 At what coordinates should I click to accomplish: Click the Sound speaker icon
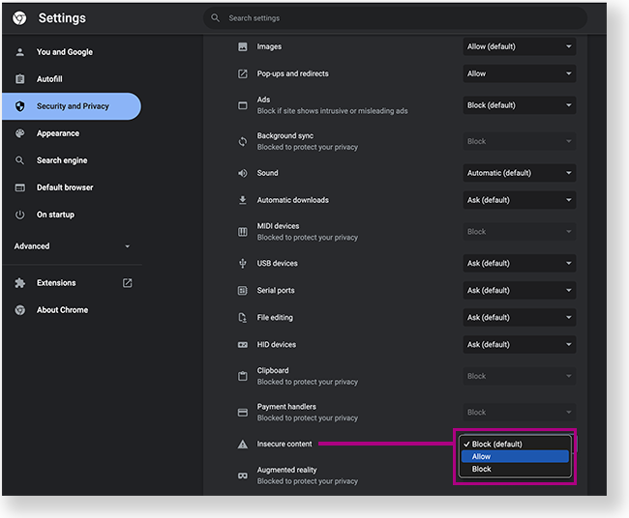point(243,173)
